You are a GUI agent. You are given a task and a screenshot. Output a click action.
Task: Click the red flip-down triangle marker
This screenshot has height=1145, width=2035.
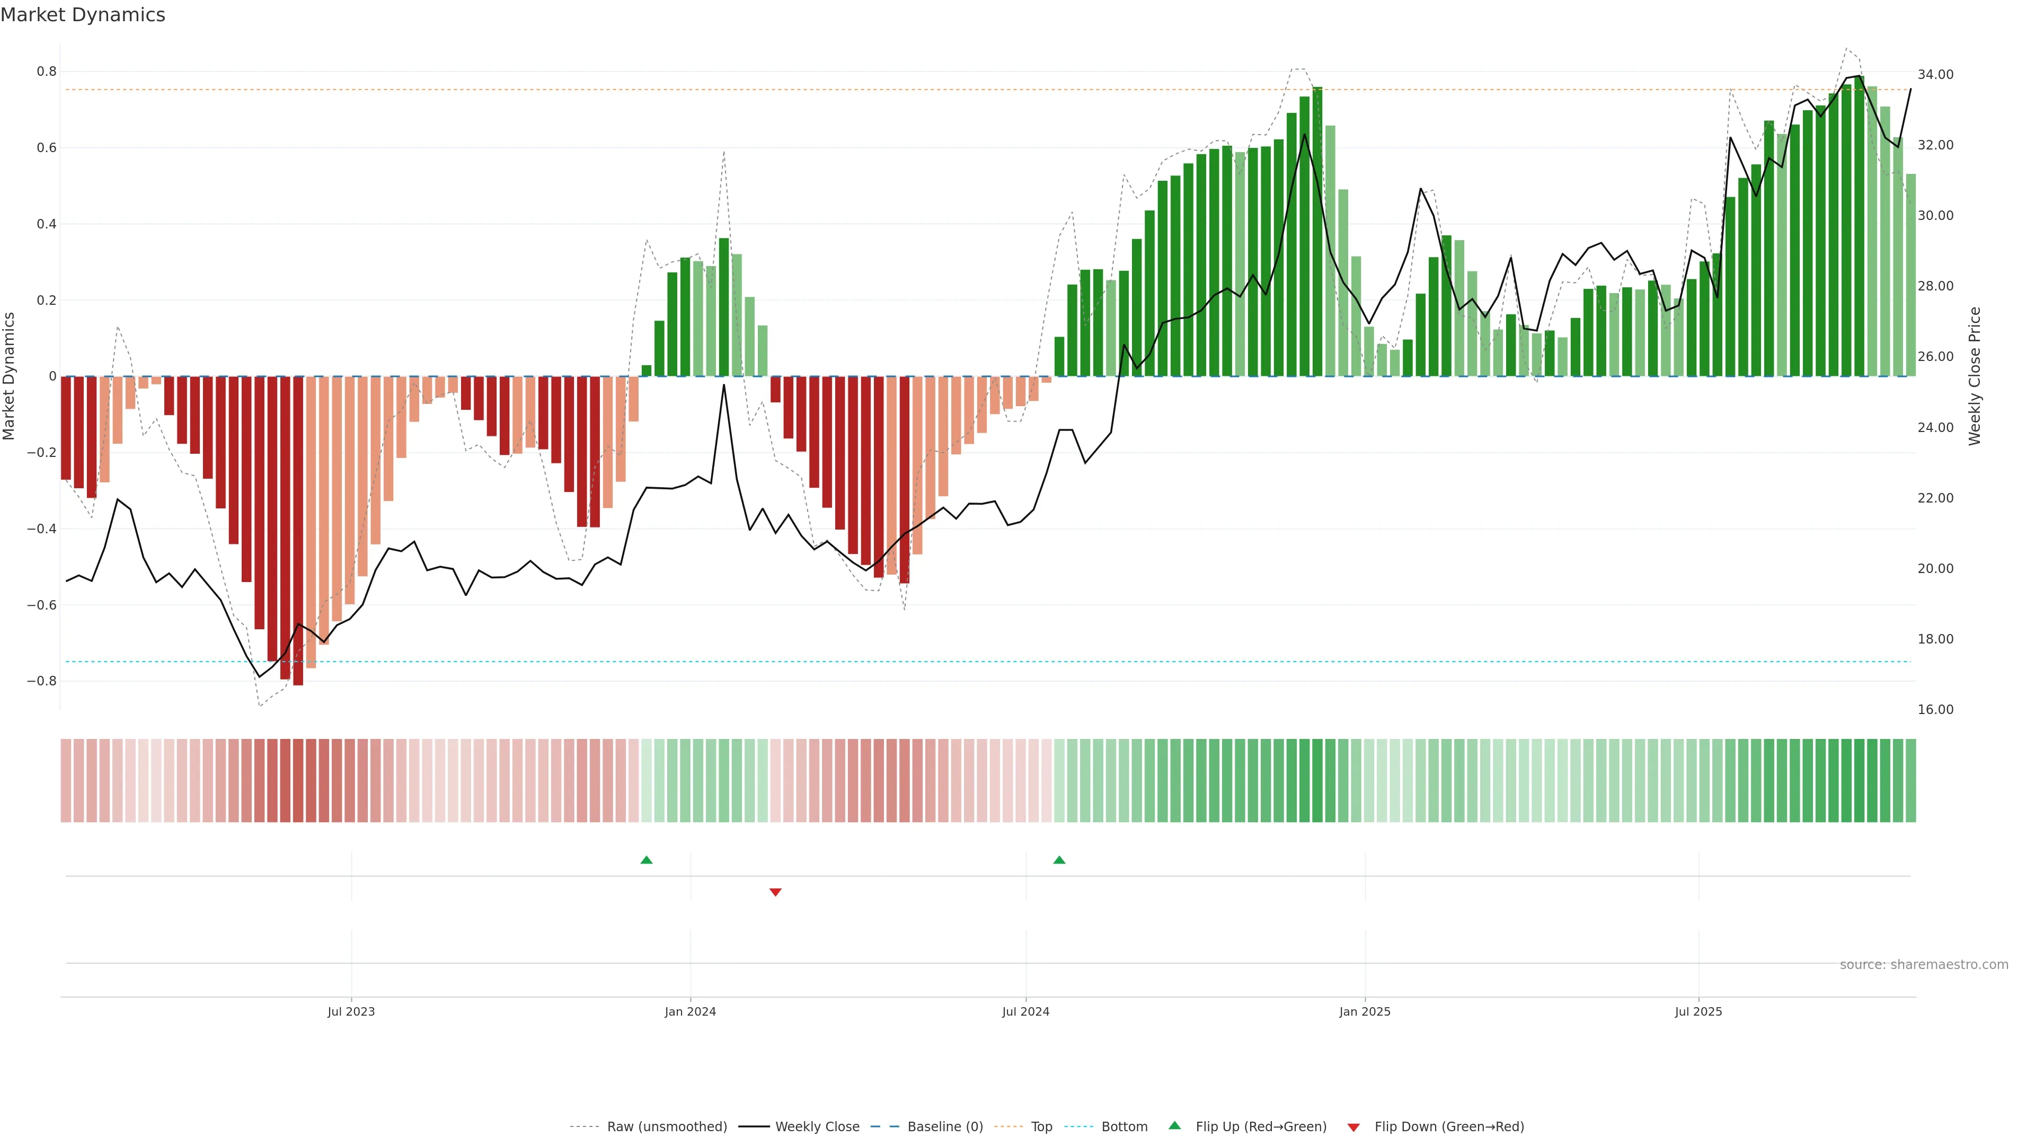tap(775, 892)
